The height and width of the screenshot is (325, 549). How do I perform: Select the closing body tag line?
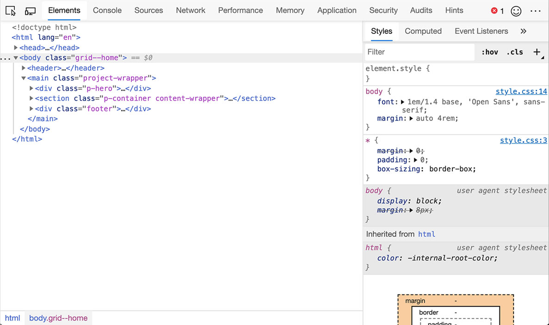coord(35,129)
